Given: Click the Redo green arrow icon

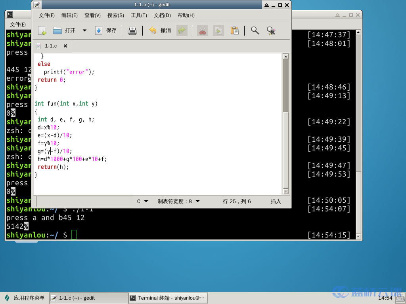Looking at the screenshot, I should (182, 30).
